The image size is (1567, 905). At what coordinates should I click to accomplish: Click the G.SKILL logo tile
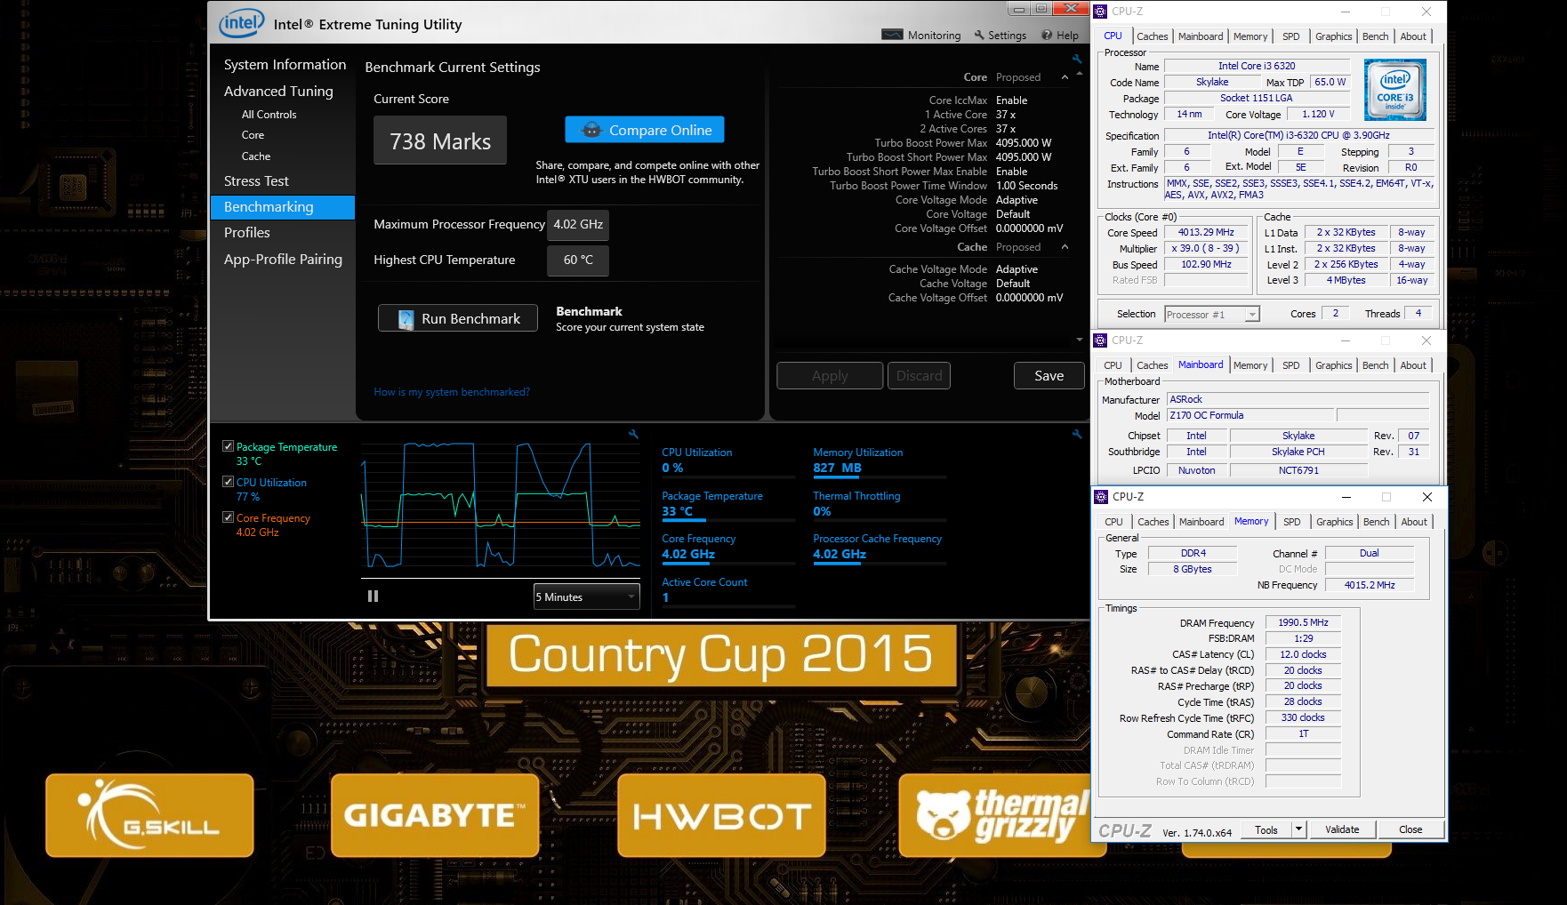149,815
